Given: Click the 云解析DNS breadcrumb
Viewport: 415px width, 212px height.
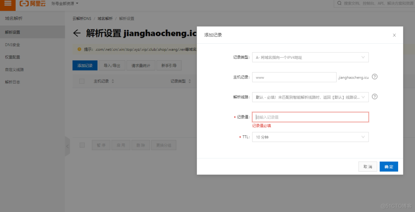Looking at the screenshot, I should point(82,19).
